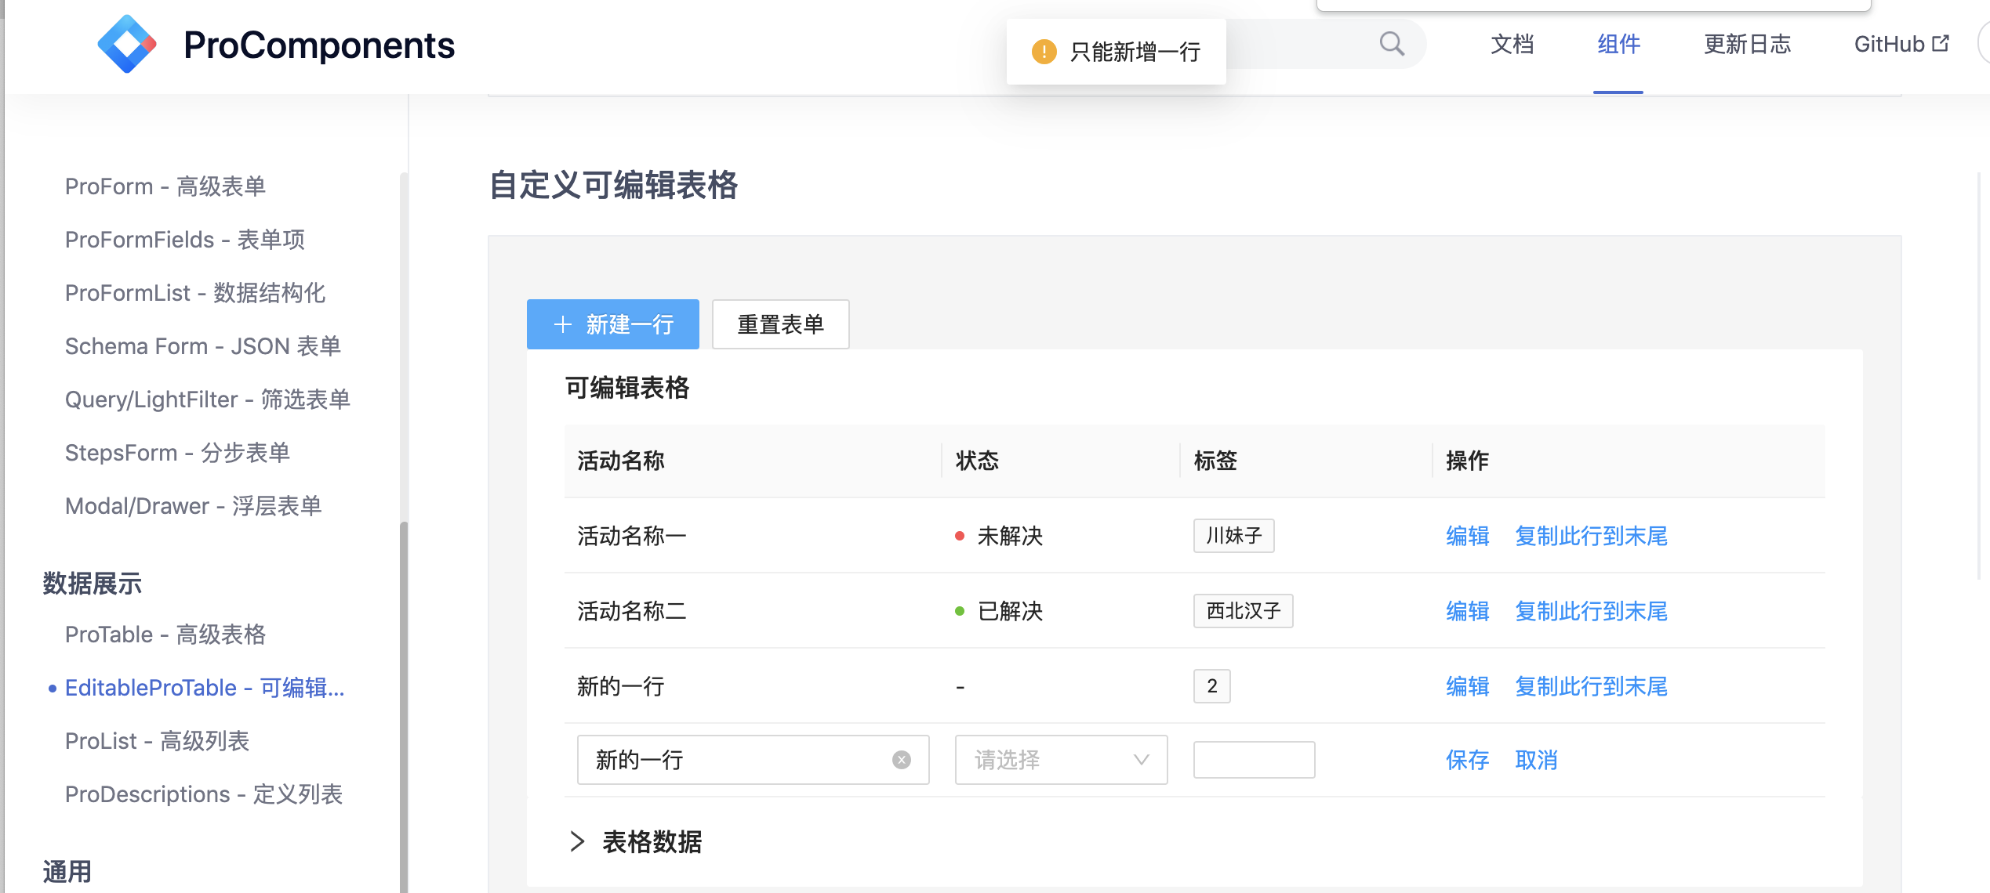The image size is (1990, 893).
Task: Open Query/LightFilter - 筛选表单 in sidebar
Action: point(208,399)
